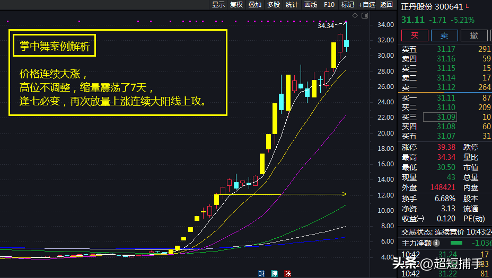Image resolution: width=492 pixels, height=278 pixels.
Task: Click the 最低 value 30.50
Action: pyautogui.click(x=446, y=167)
